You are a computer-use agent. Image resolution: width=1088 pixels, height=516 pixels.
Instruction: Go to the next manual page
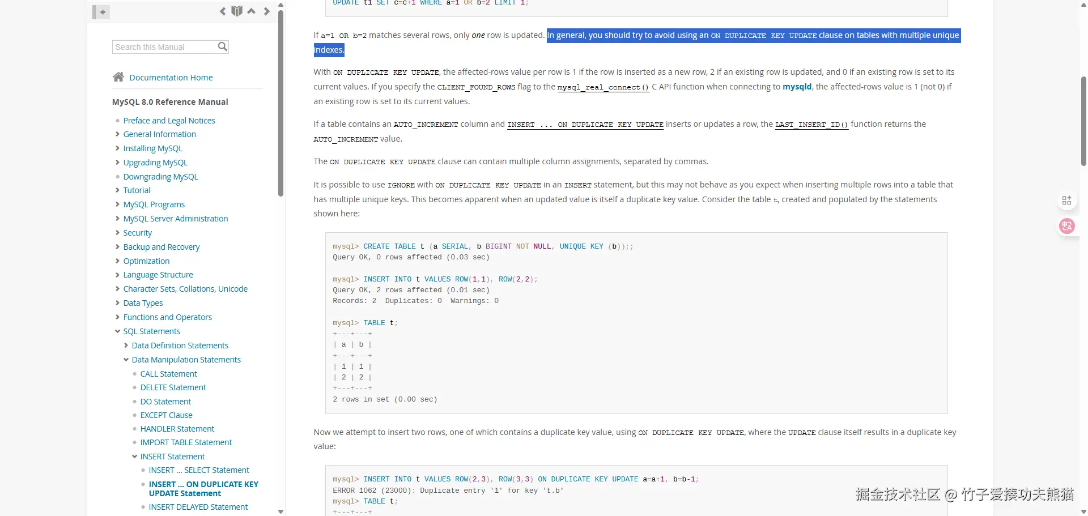point(267,11)
